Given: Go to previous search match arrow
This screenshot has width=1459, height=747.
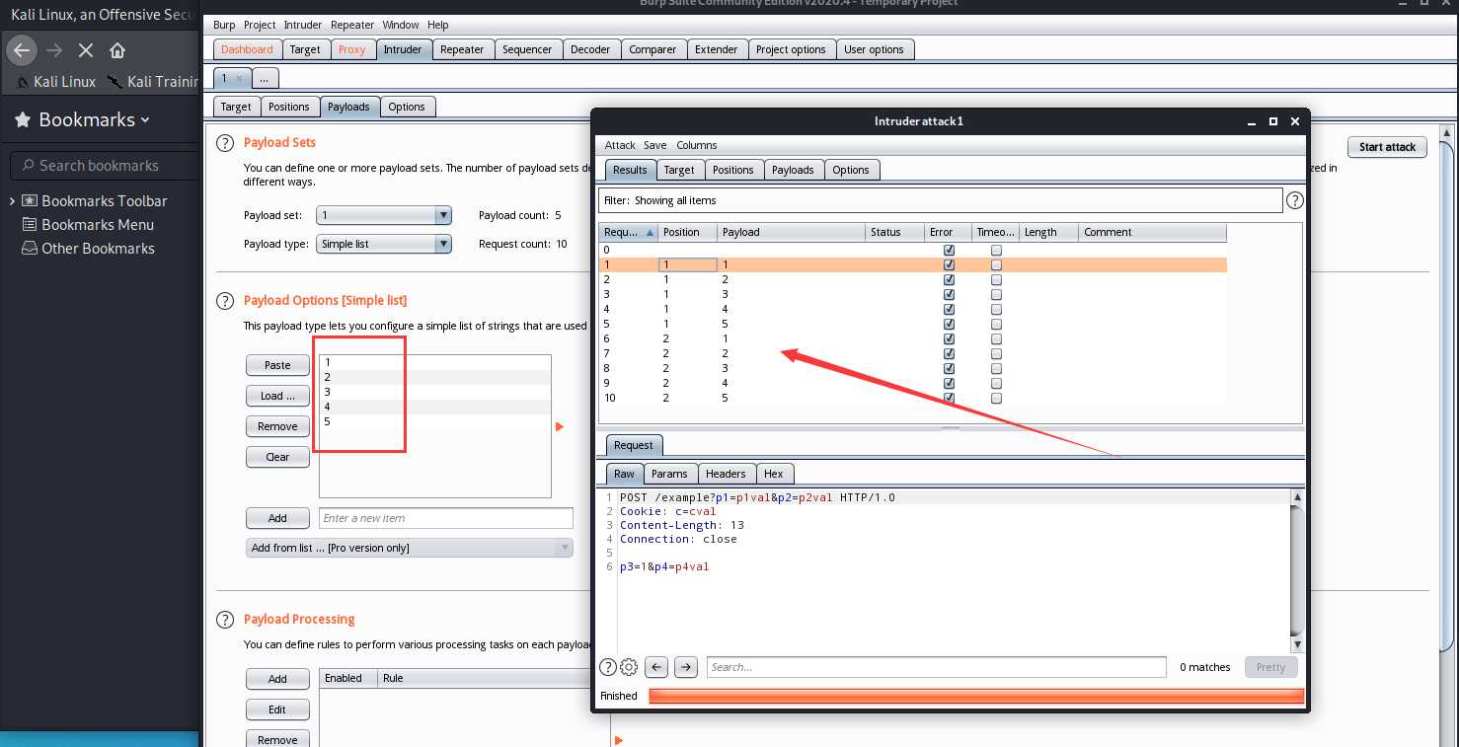Looking at the screenshot, I should click(x=657, y=667).
